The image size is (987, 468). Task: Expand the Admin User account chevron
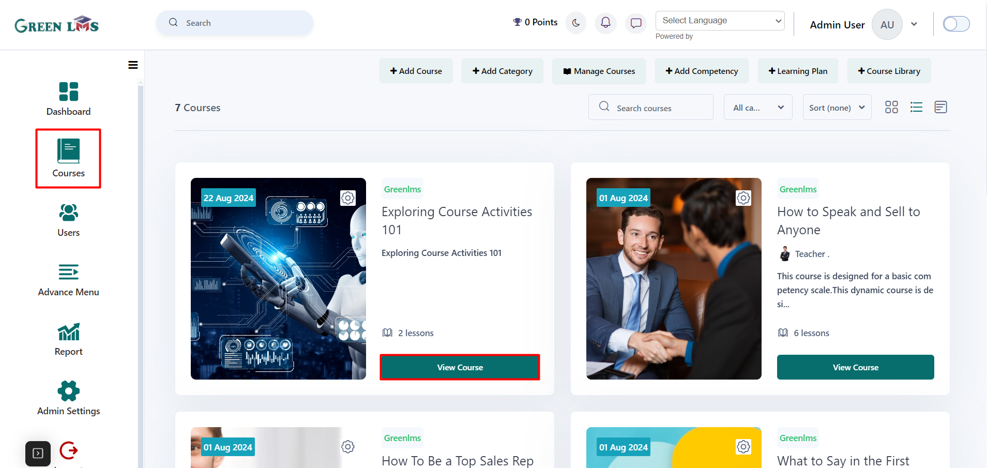point(914,24)
